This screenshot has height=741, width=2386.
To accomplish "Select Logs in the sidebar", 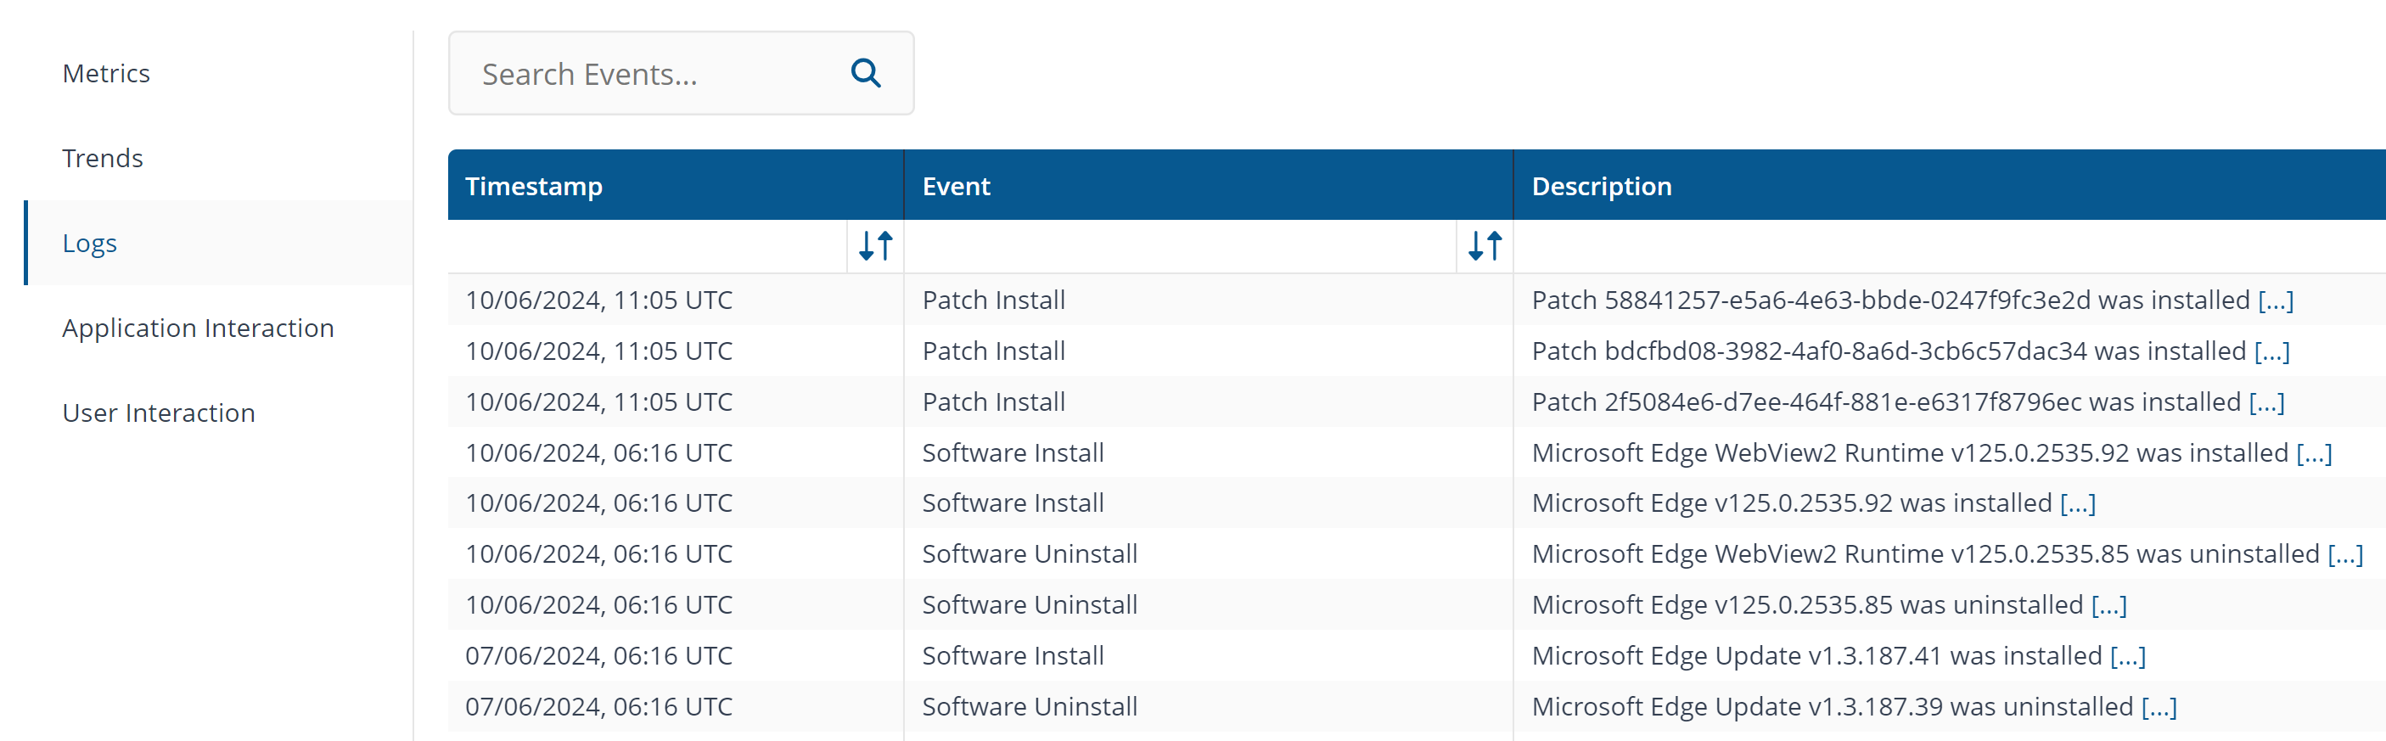I will [x=90, y=244].
